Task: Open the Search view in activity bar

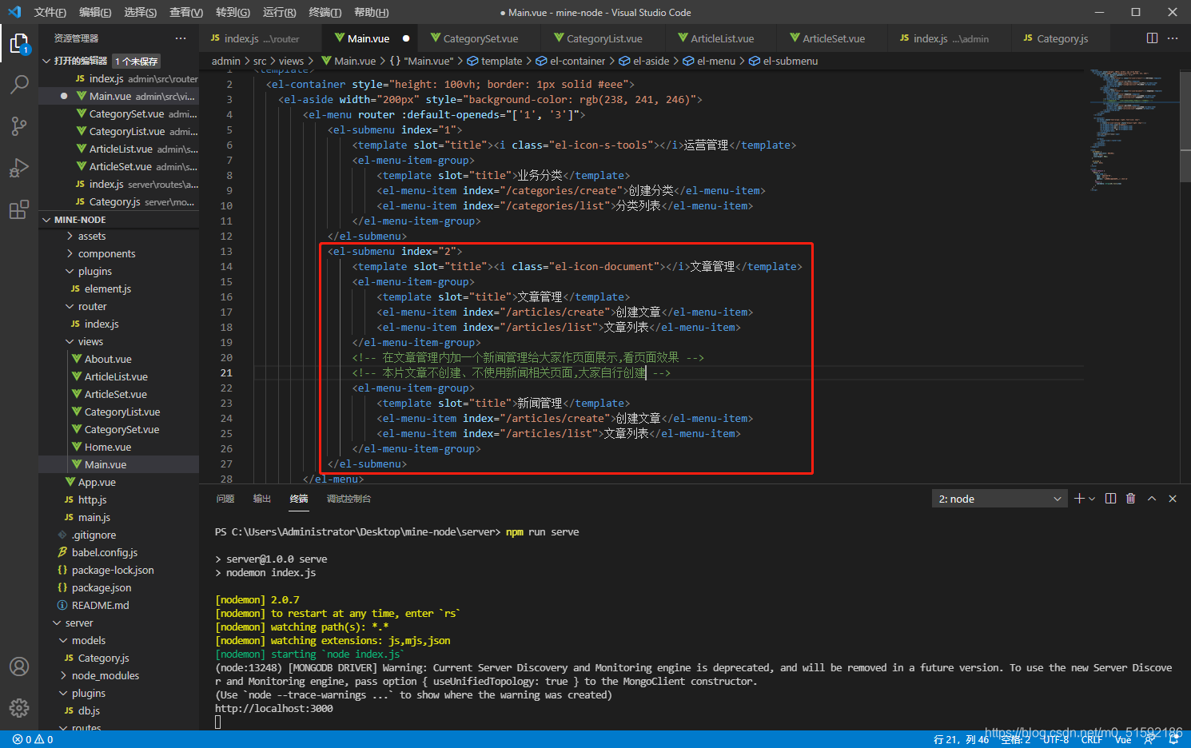Action: (x=19, y=84)
